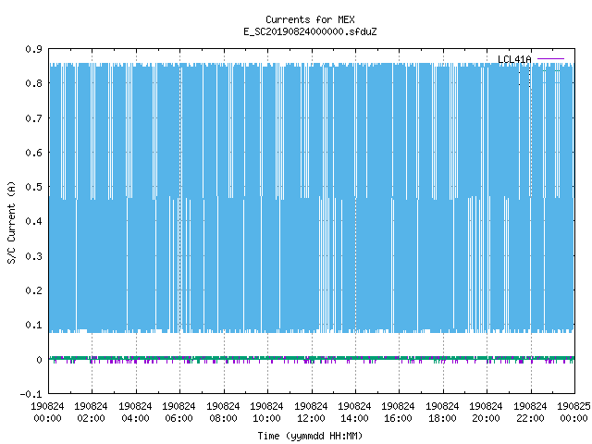The width and height of the screenshot is (592, 444).
Task: Click the "02:00" time tick label
Action: coord(91,418)
